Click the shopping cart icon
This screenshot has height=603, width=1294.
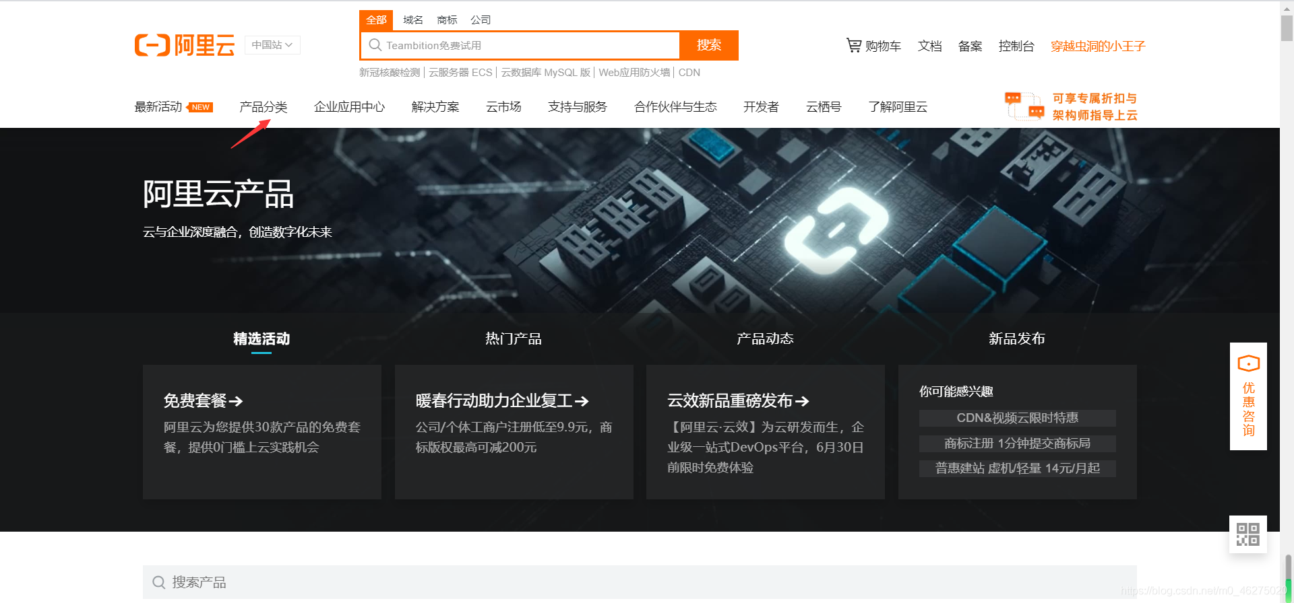pyautogui.click(x=854, y=45)
